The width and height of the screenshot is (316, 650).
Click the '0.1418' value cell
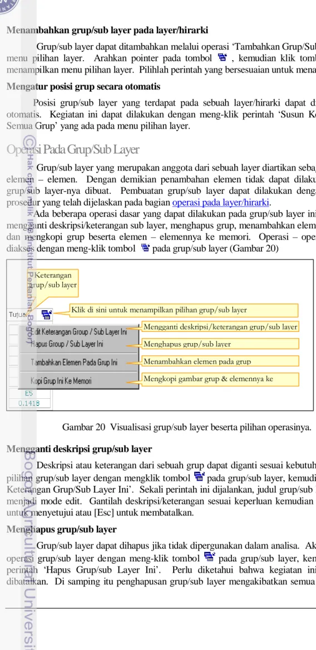[30, 403]
